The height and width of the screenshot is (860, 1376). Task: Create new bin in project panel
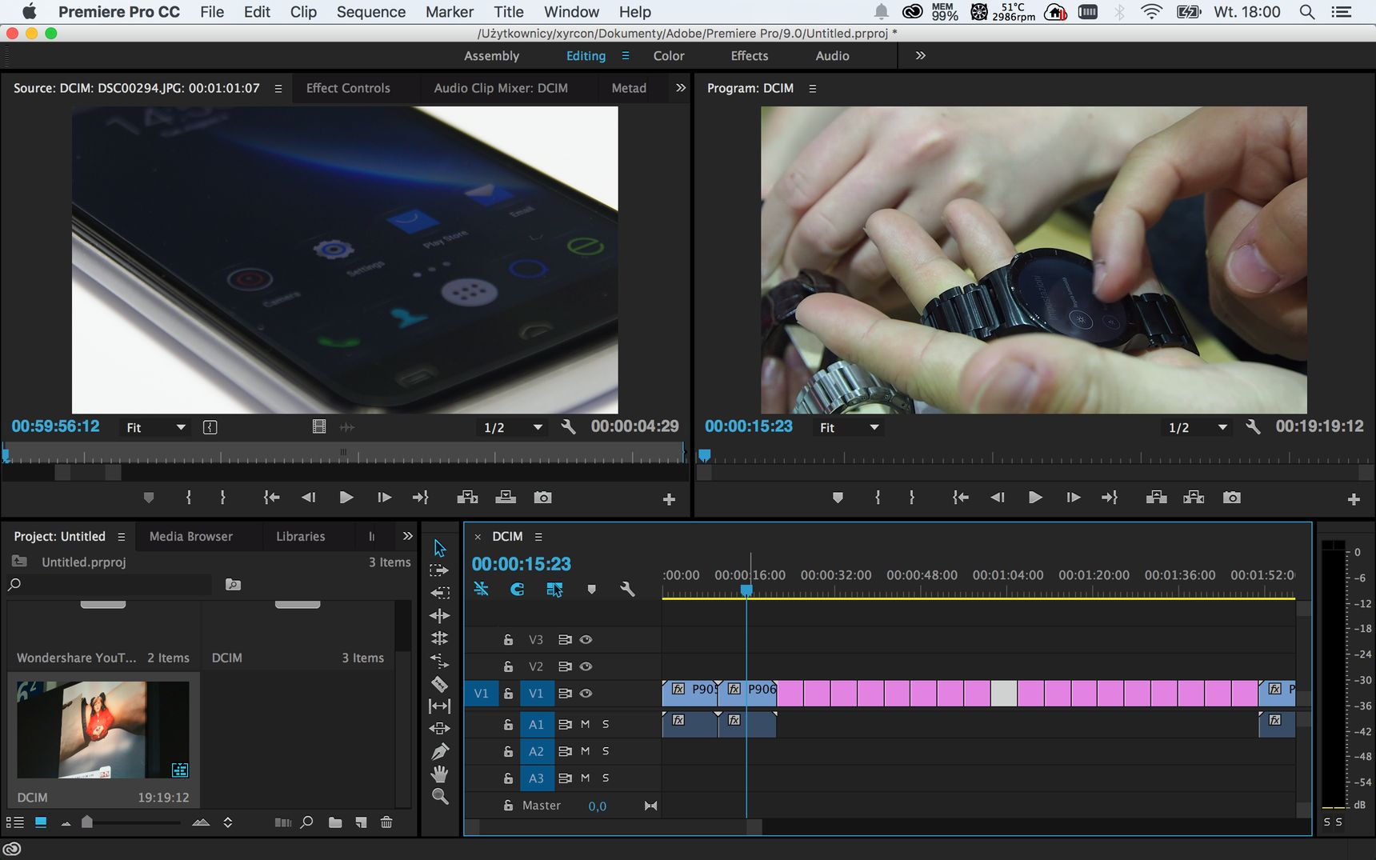pos(335,822)
